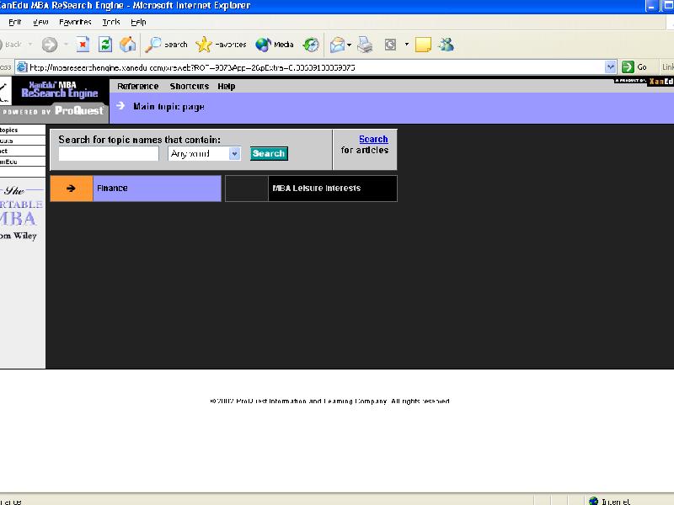Expand the Any word match dropdown
Screen dimensions: 674x505
tap(234, 154)
